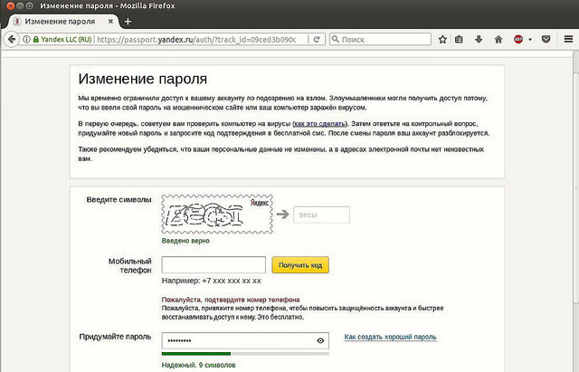The height and width of the screenshot is (372, 579).
Task: Close the Firefox window
Action: pos(10,6)
